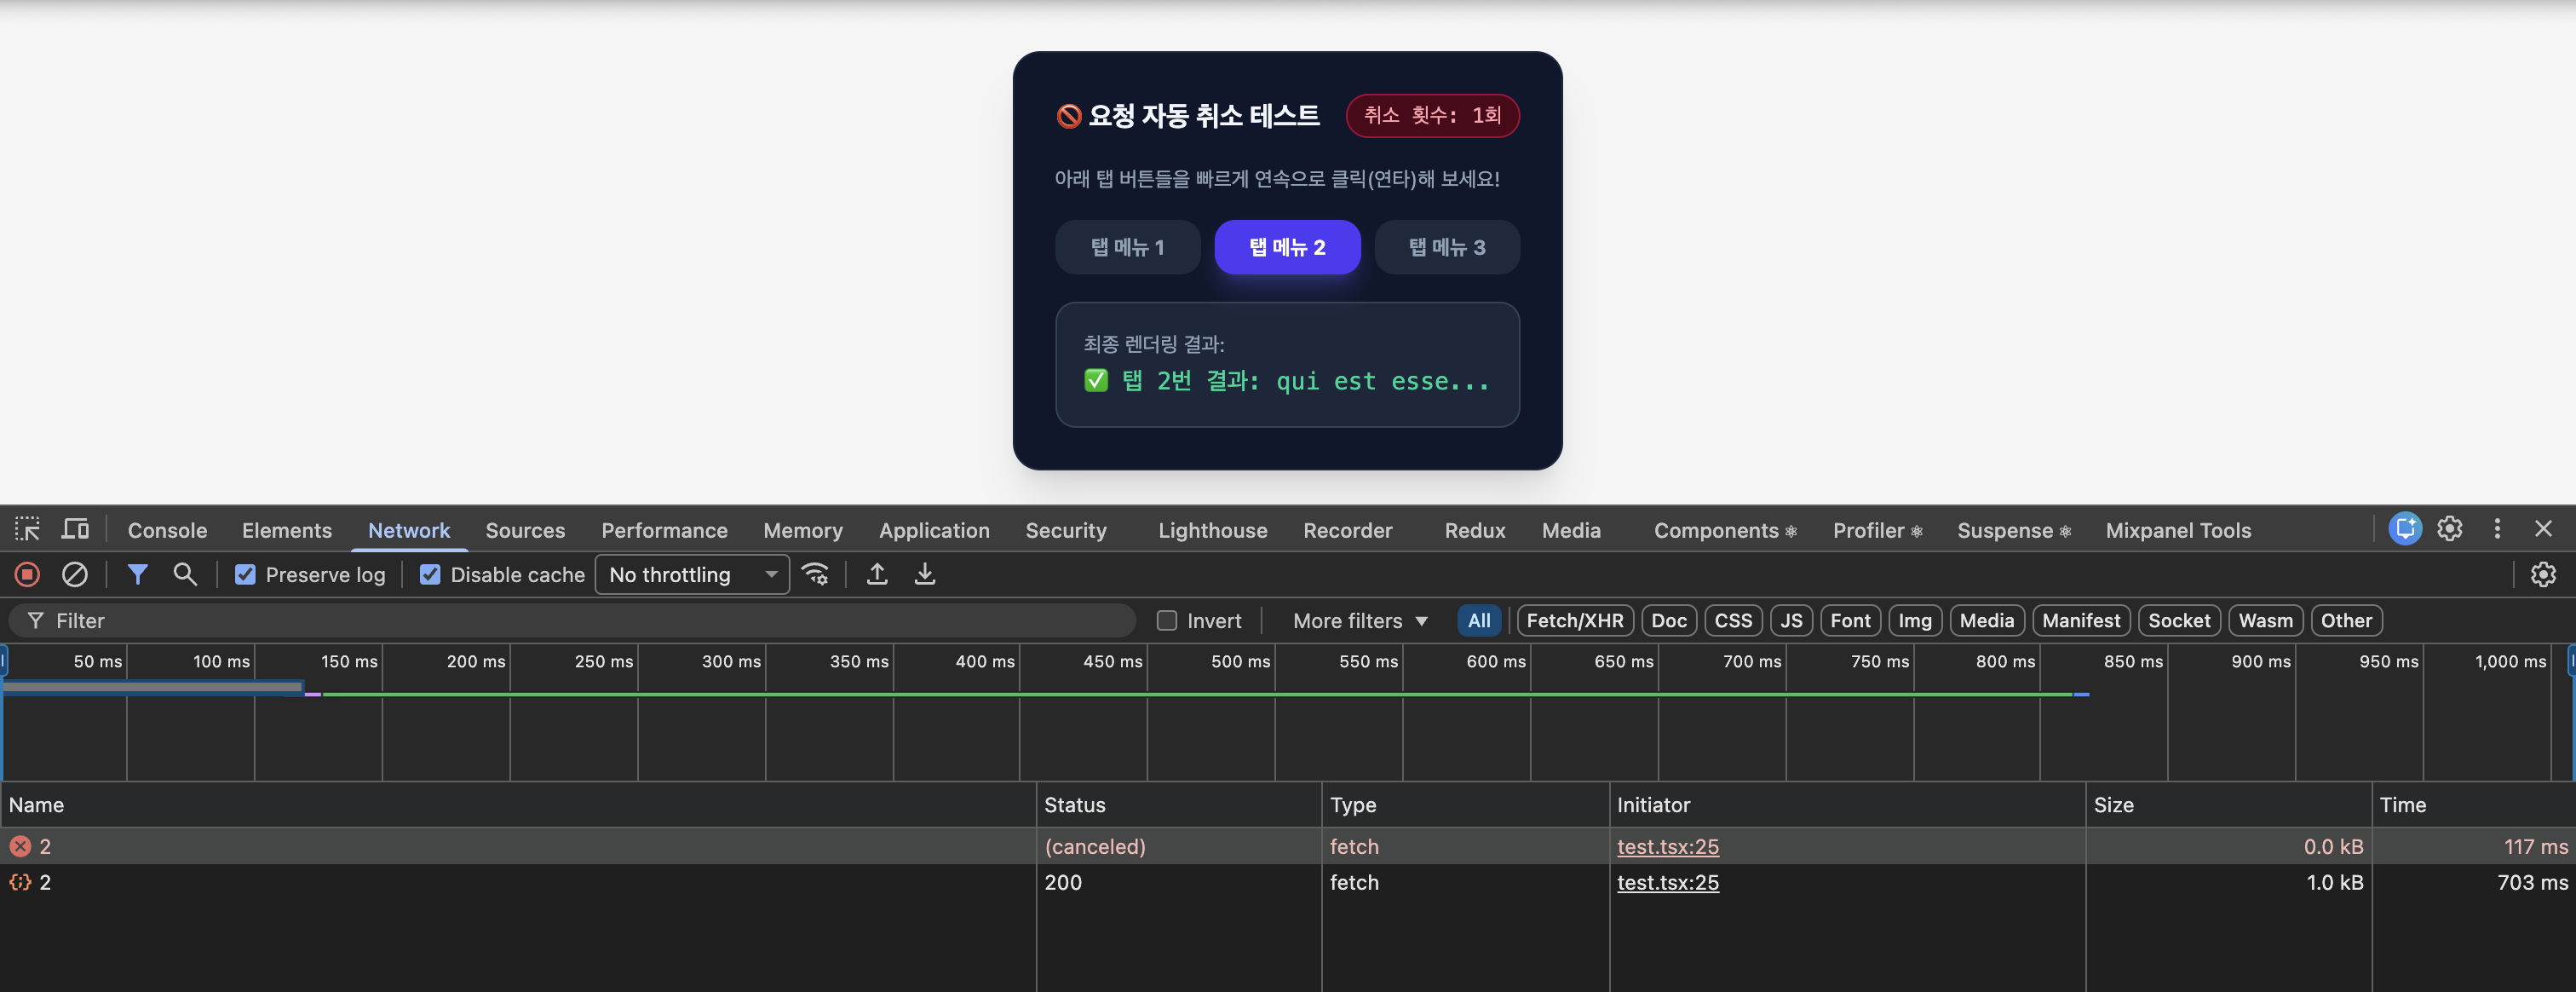
Task: Filter requests by Wasm type
Action: 2266,620
